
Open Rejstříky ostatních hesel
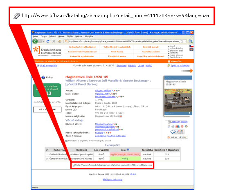click(x=151, y=56)
